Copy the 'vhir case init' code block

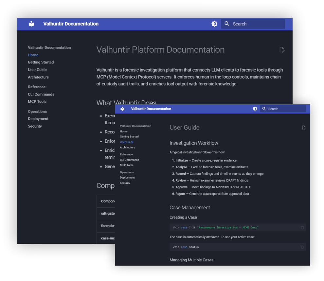[302, 228]
